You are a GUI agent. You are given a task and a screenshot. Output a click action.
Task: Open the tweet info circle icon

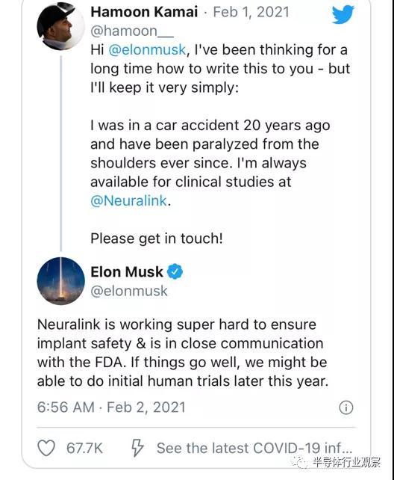point(346,407)
